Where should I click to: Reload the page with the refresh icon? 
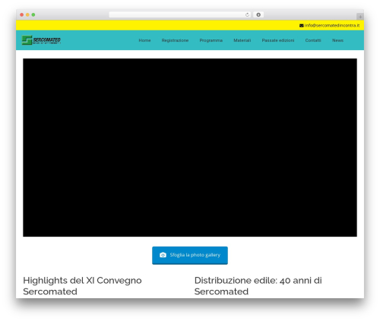pyautogui.click(x=247, y=14)
